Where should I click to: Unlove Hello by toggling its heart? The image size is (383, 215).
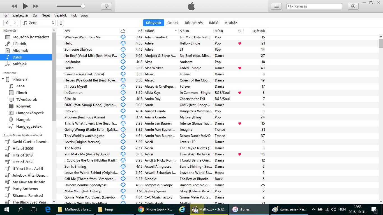(x=239, y=43)
